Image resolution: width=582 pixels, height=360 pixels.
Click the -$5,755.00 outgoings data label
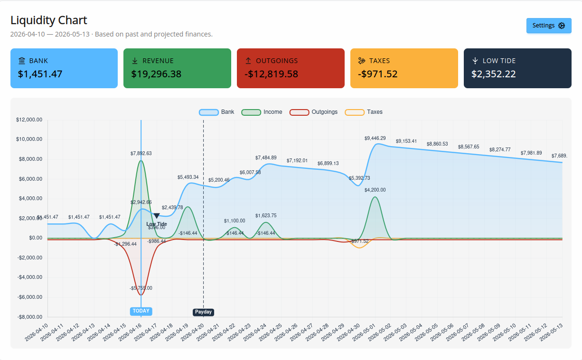coord(141,288)
